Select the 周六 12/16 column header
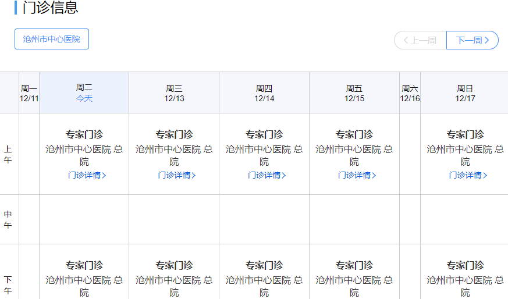This screenshot has width=508, height=299. click(x=410, y=93)
